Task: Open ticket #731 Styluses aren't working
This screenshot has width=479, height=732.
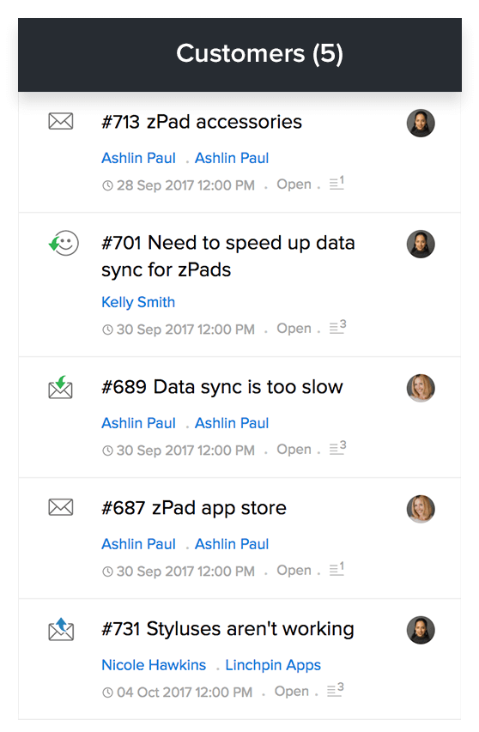Action: click(x=227, y=629)
